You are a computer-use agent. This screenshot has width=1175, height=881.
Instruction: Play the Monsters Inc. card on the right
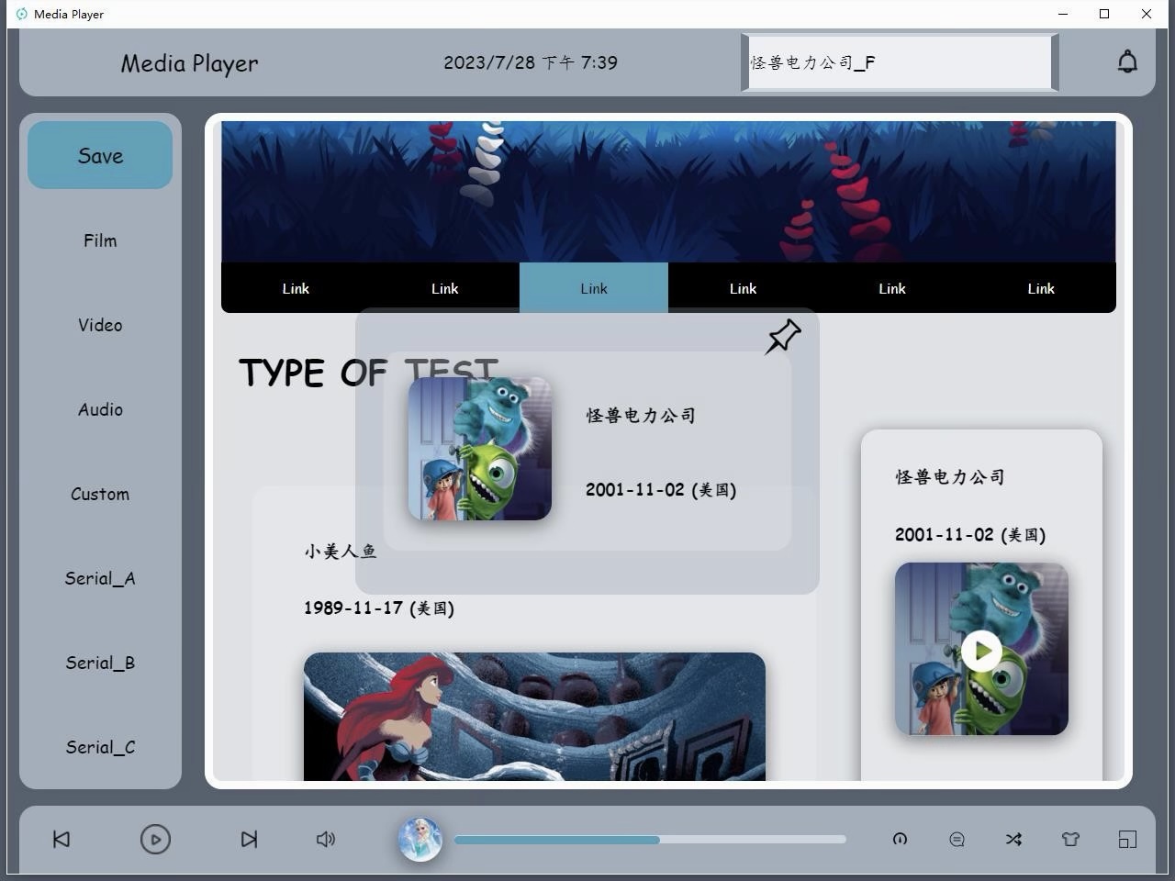click(981, 651)
